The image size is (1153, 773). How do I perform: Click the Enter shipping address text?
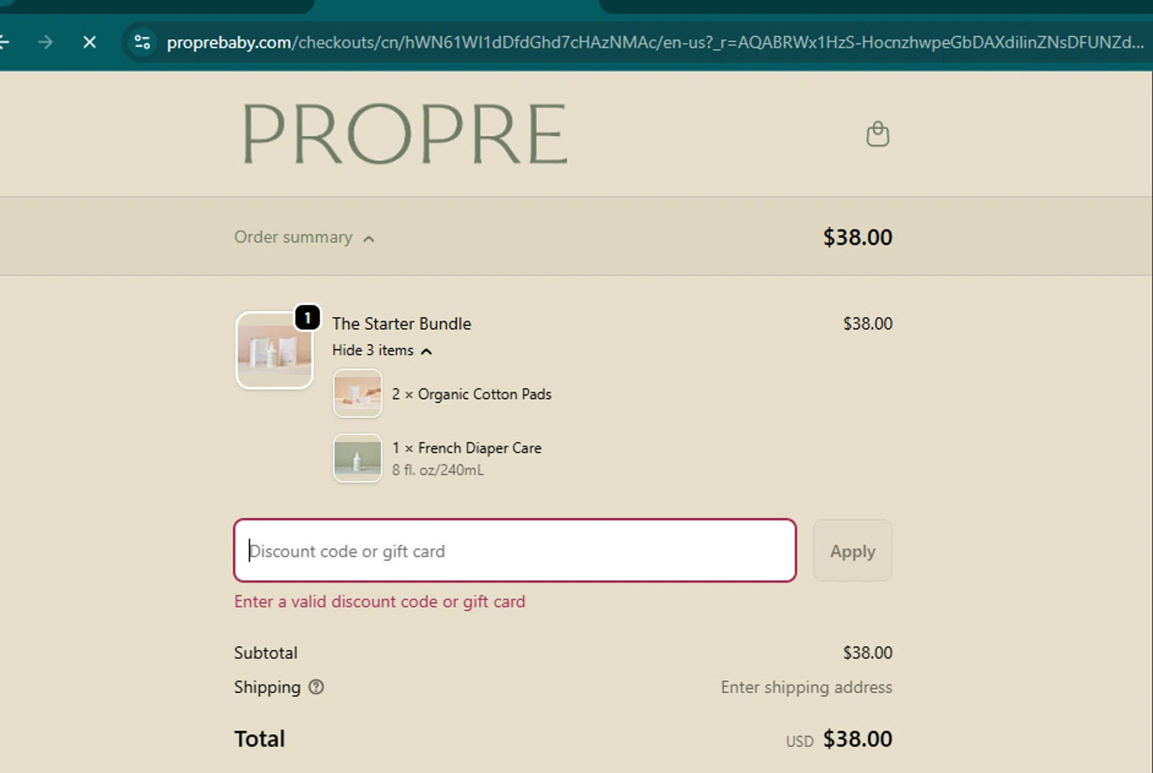pos(806,687)
